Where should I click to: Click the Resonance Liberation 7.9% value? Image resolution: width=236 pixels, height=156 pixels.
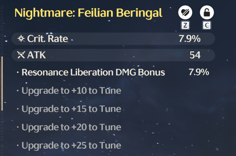199,72
